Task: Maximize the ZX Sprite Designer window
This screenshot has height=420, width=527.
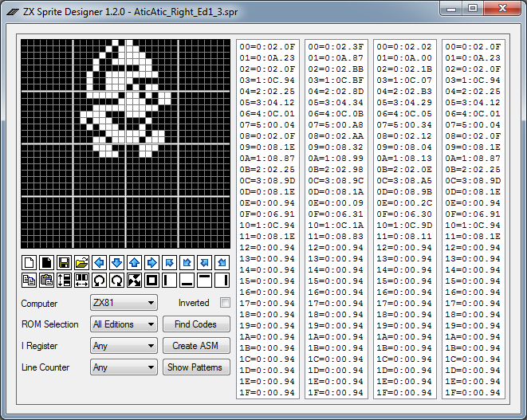Action: click(x=473, y=9)
